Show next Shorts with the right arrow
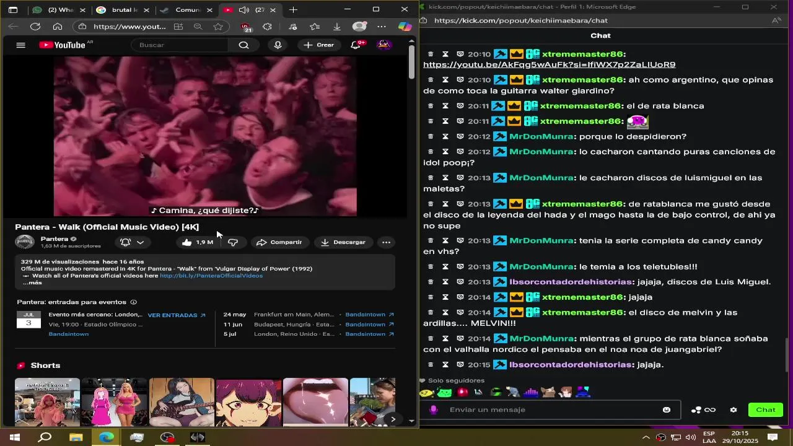The width and height of the screenshot is (793, 446). pyautogui.click(x=393, y=419)
